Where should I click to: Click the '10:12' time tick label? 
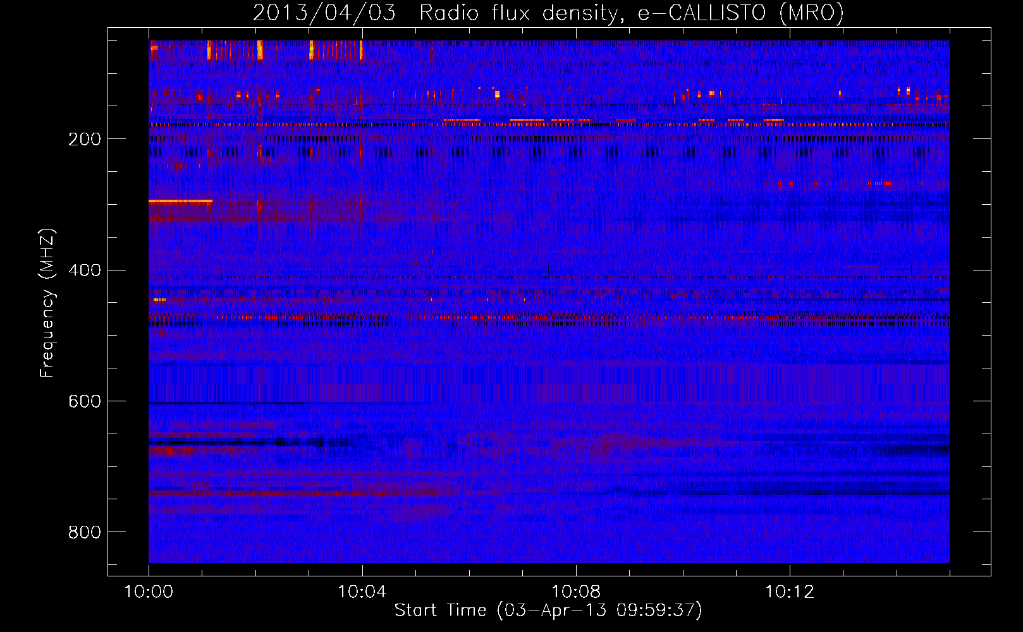click(790, 592)
